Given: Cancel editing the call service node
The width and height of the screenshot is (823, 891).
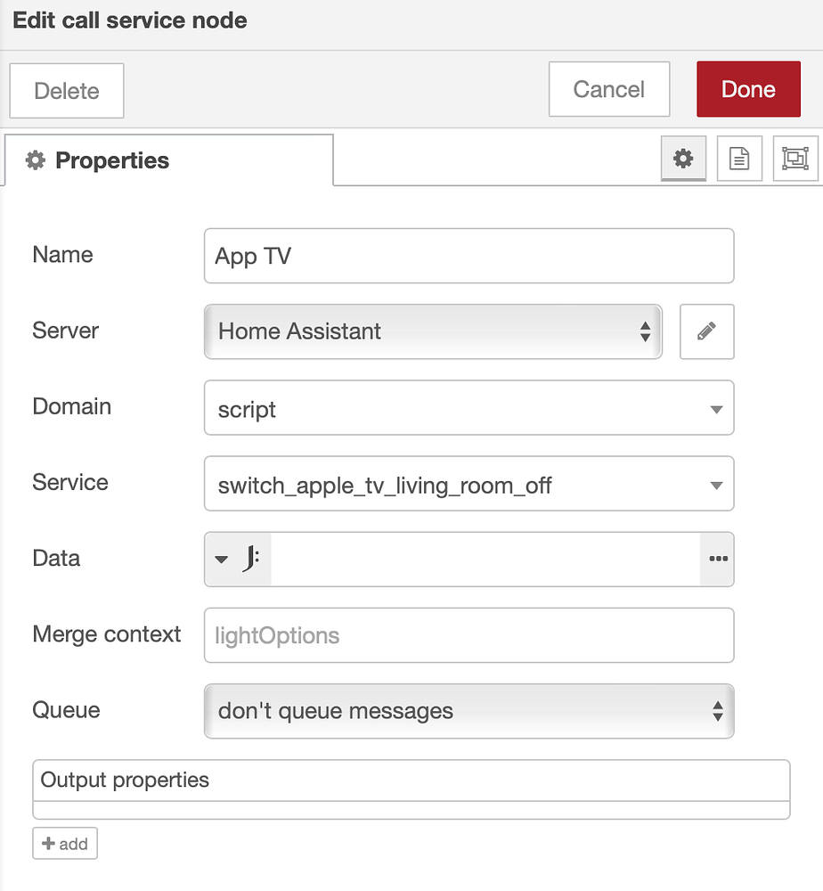Looking at the screenshot, I should click(x=609, y=89).
